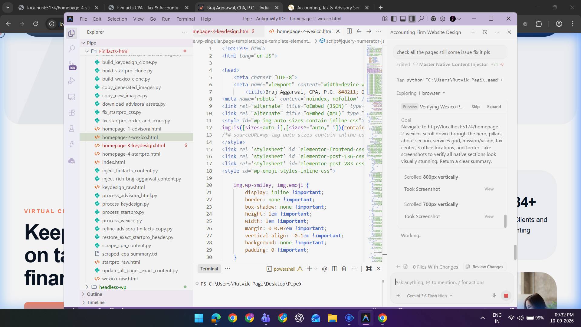Open the Terminal menu
The width and height of the screenshot is (581, 327).
(x=185, y=19)
